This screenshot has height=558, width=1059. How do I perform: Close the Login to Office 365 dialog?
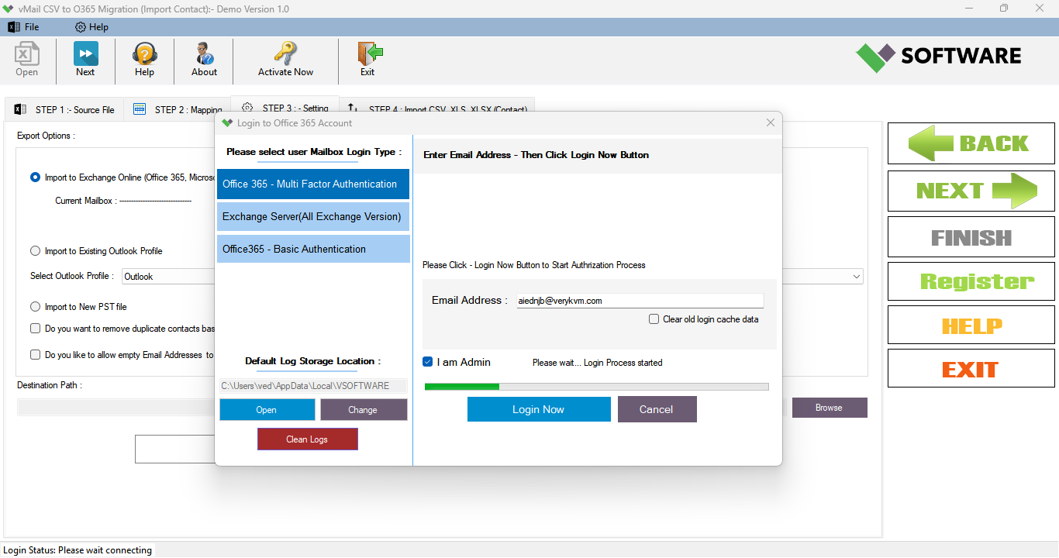click(771, 122)
